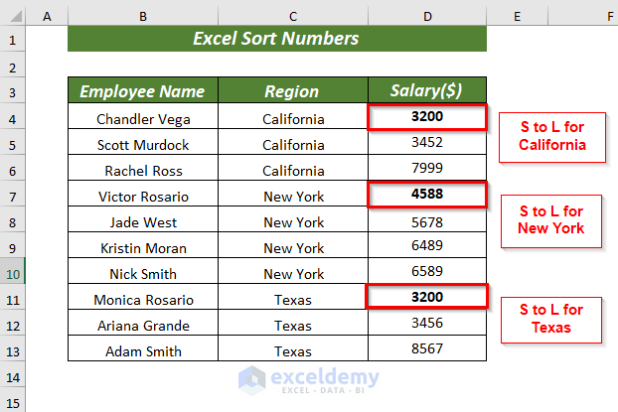Click the Excel Sort Numbers title cell

[x=276, y=39]
